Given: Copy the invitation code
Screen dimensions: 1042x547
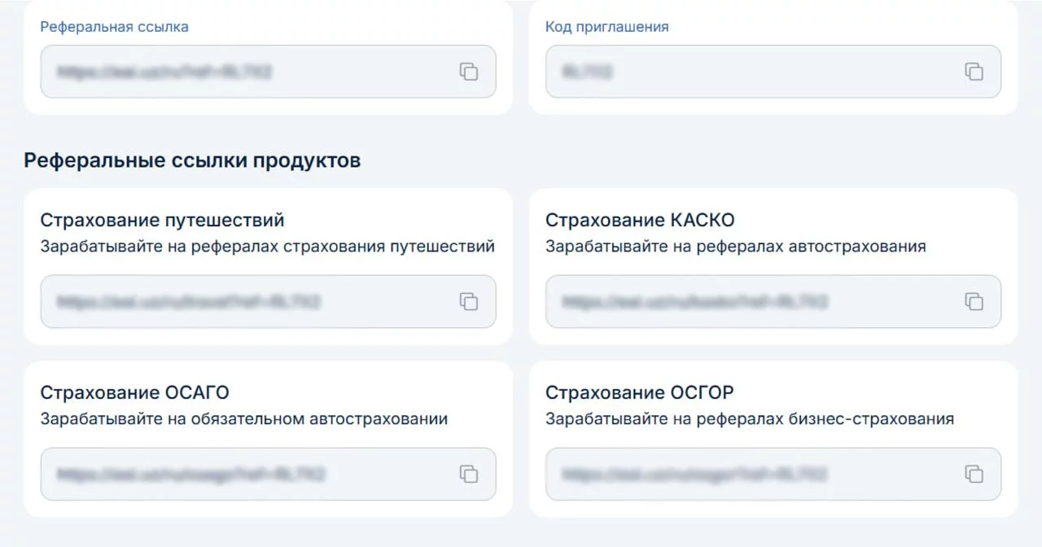Looking at the screenshot, I should [x=974, y=72].
